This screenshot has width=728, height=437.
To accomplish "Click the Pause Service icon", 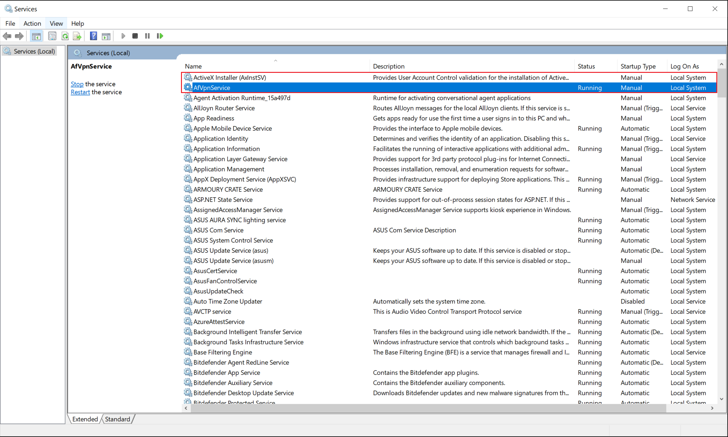I will pos(147,36).
